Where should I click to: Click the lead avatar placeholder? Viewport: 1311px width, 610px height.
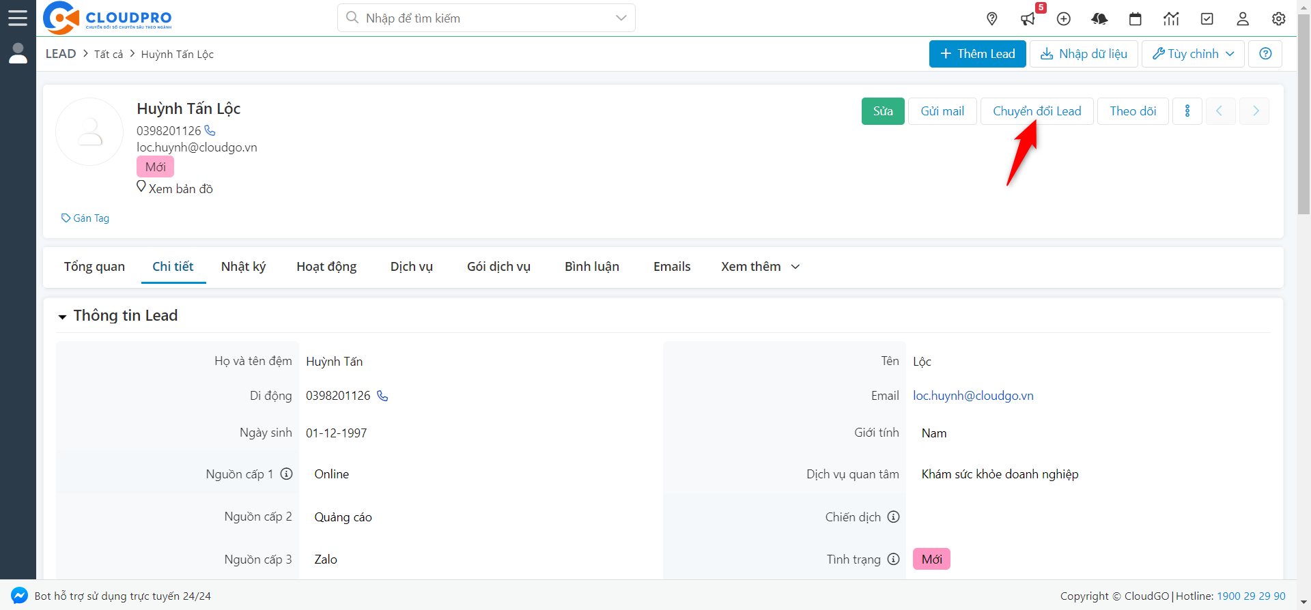89,132
